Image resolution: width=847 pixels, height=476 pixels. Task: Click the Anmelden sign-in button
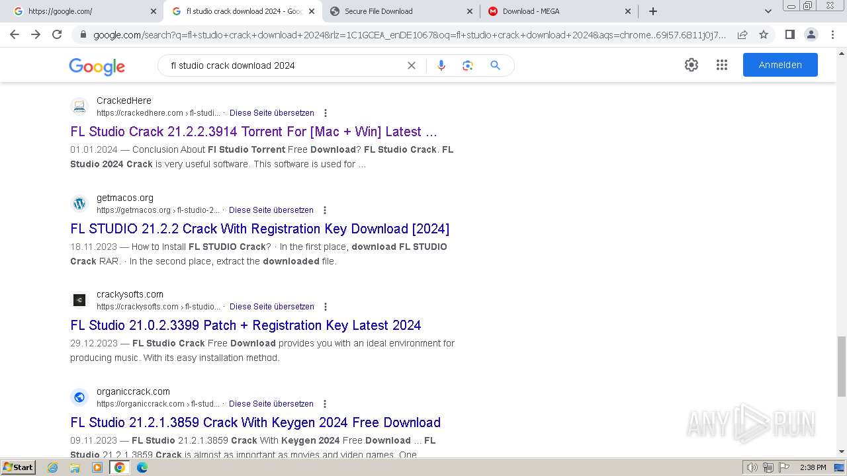pyautogui.click(x=780, y=65)
